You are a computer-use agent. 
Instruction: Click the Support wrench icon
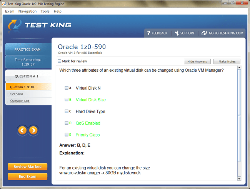point(177,33)
